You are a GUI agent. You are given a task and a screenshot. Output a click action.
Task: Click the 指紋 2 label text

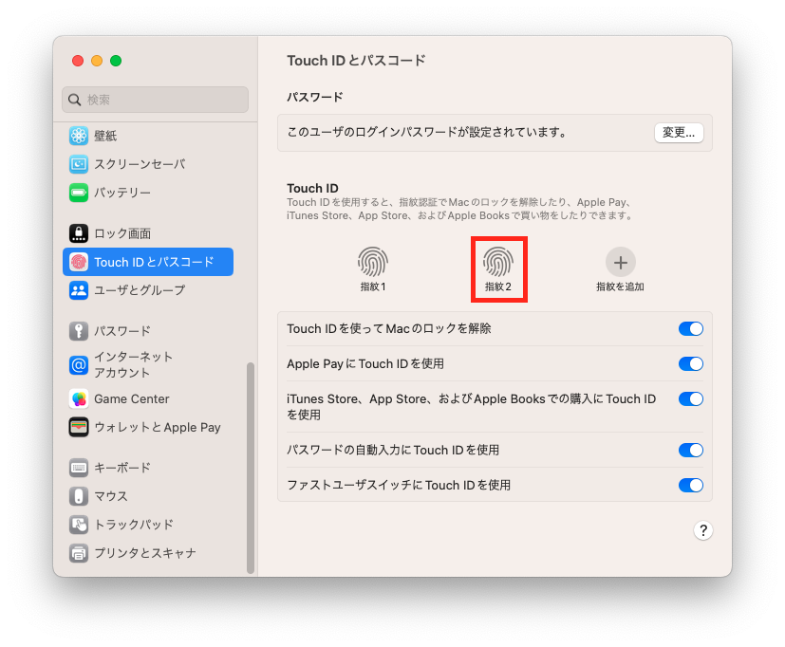tap(498, 287)
